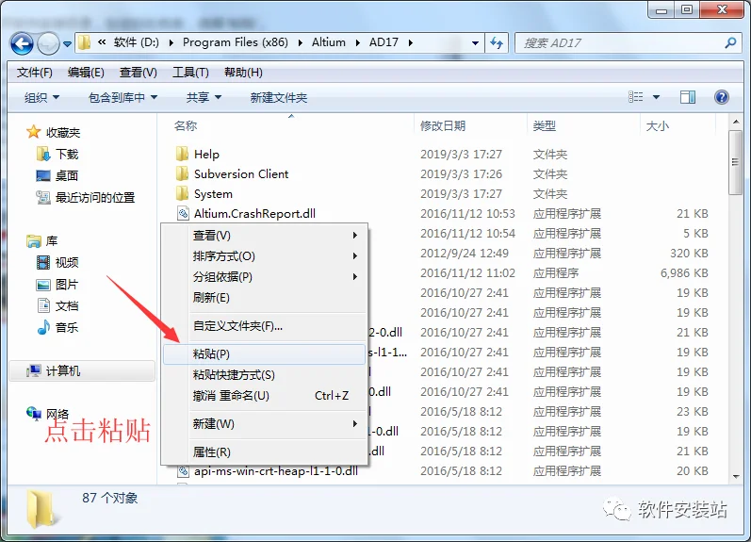Click the refresh button beside address bar

[x=497, y=43]
